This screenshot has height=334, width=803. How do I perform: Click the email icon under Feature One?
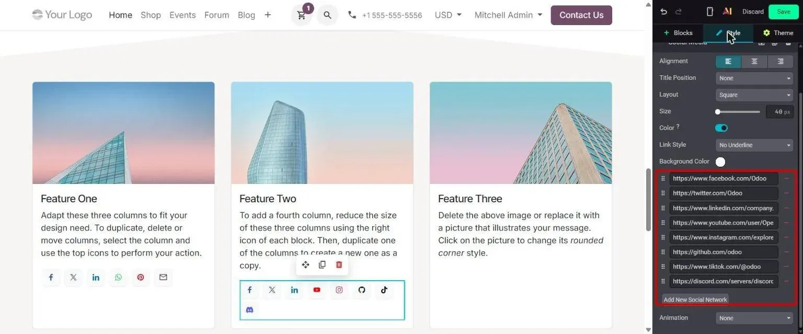point(163,277)
